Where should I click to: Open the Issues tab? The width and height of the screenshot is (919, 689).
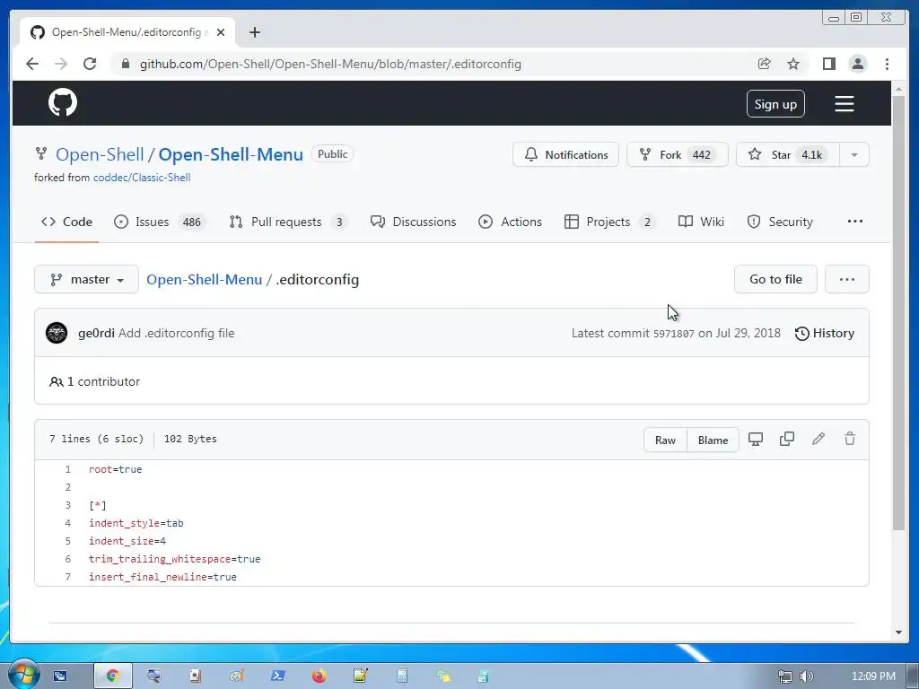159,222
